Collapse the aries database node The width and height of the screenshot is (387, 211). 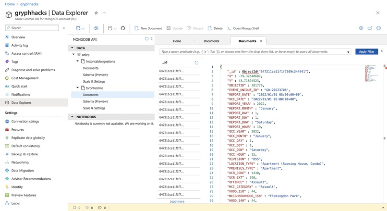pos(73,55)
